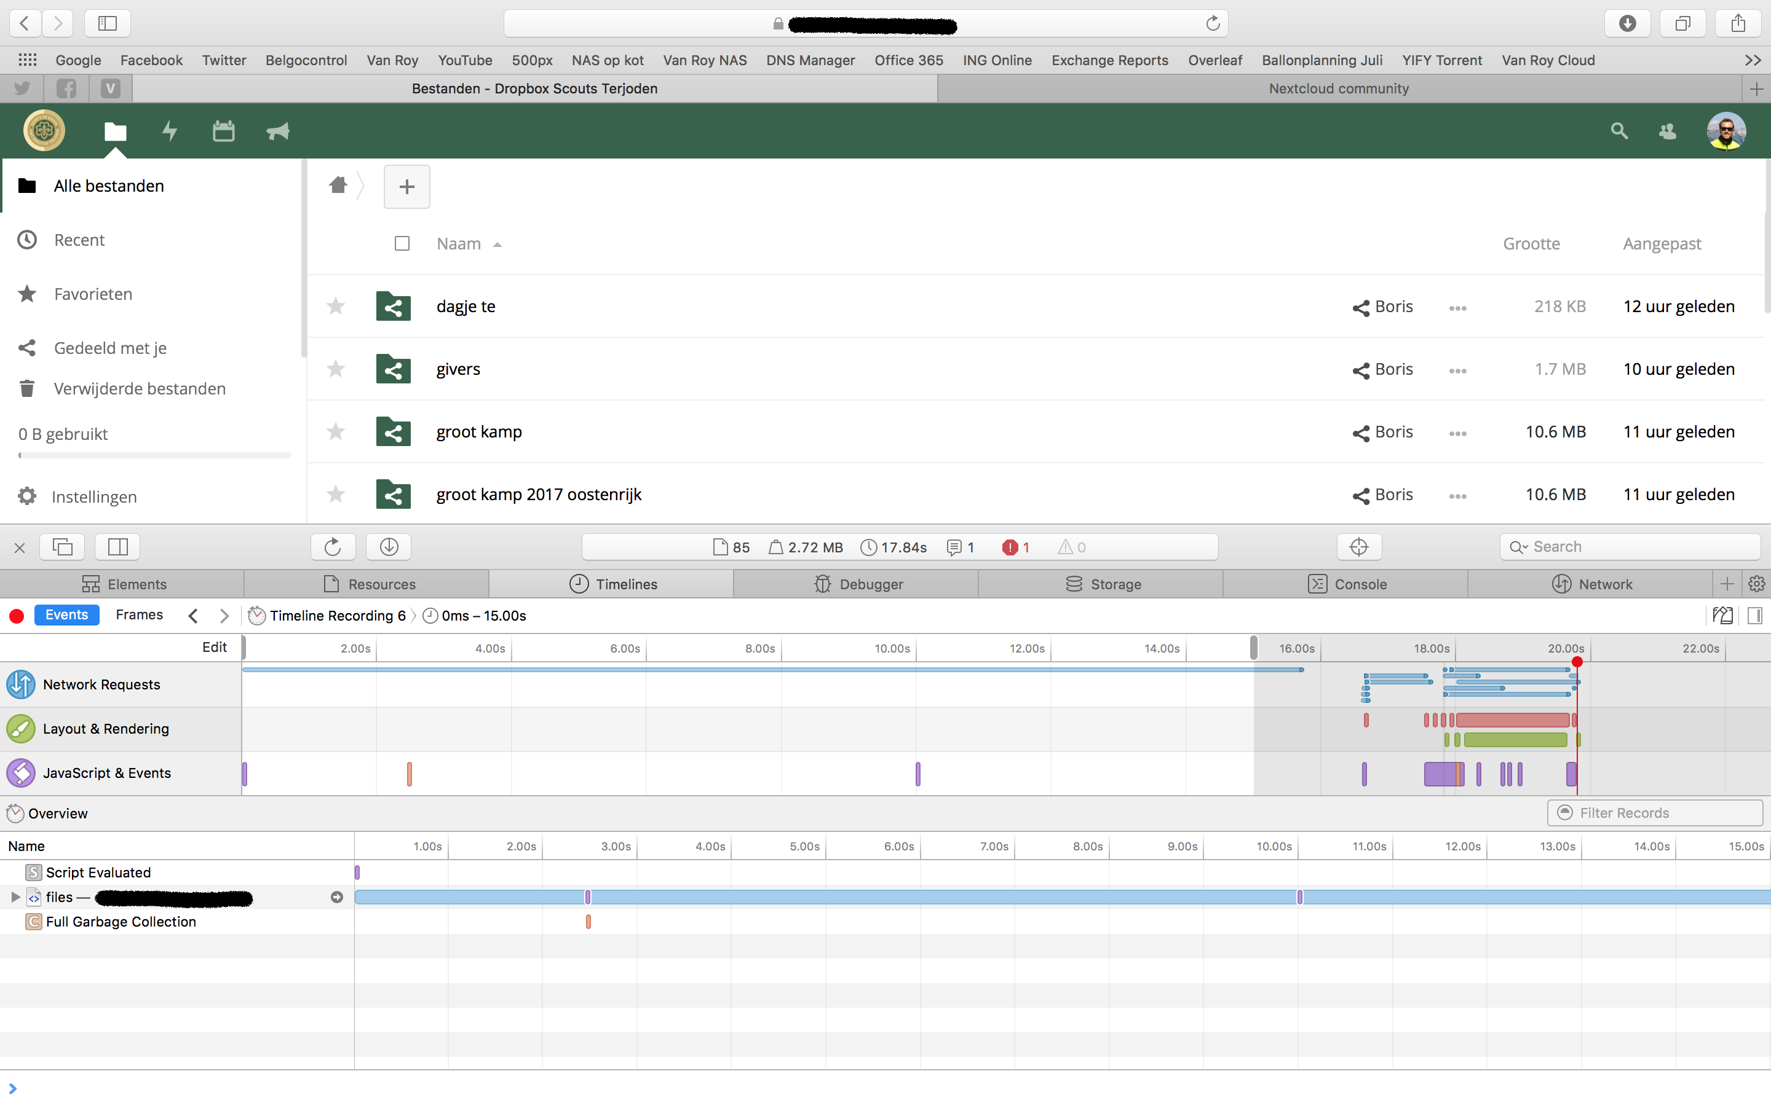
Task: Click the Contacts icon in header
Action: click(x=1667, y=131)
